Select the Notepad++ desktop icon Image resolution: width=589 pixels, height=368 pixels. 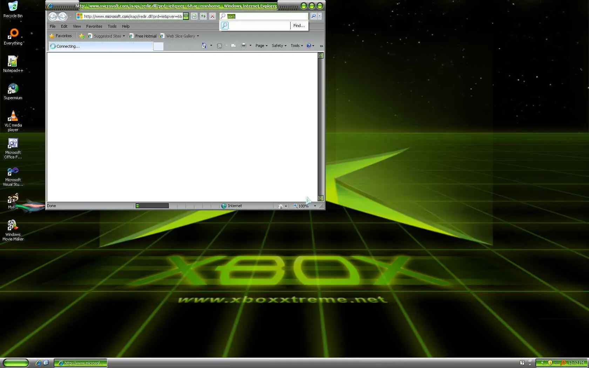point(13,64)
